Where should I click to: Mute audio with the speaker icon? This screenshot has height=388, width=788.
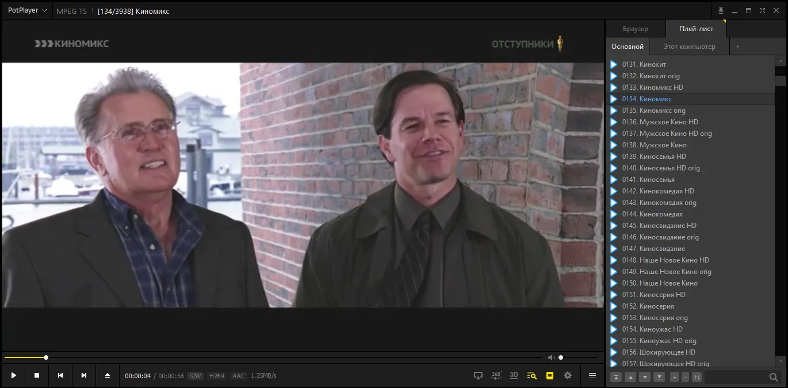click(551, 357)
